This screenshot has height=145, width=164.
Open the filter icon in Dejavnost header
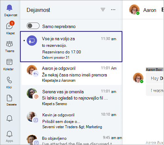[103, 10]
